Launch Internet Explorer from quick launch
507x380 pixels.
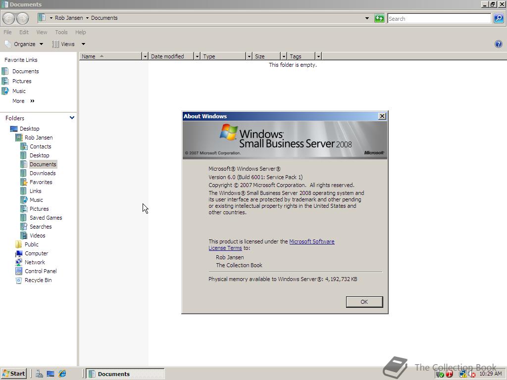click(62, 374)
